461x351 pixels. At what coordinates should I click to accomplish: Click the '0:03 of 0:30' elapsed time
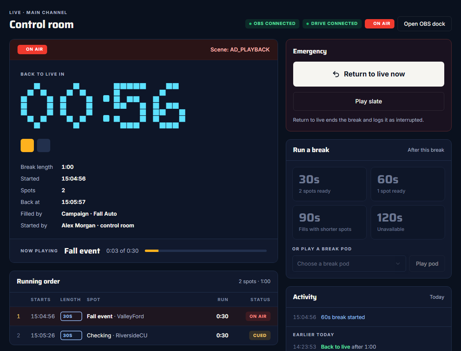(122, 251)
